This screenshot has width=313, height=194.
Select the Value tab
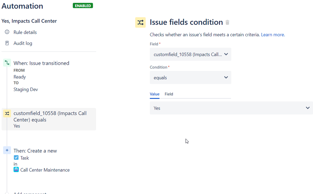click(x=154, y=94)
